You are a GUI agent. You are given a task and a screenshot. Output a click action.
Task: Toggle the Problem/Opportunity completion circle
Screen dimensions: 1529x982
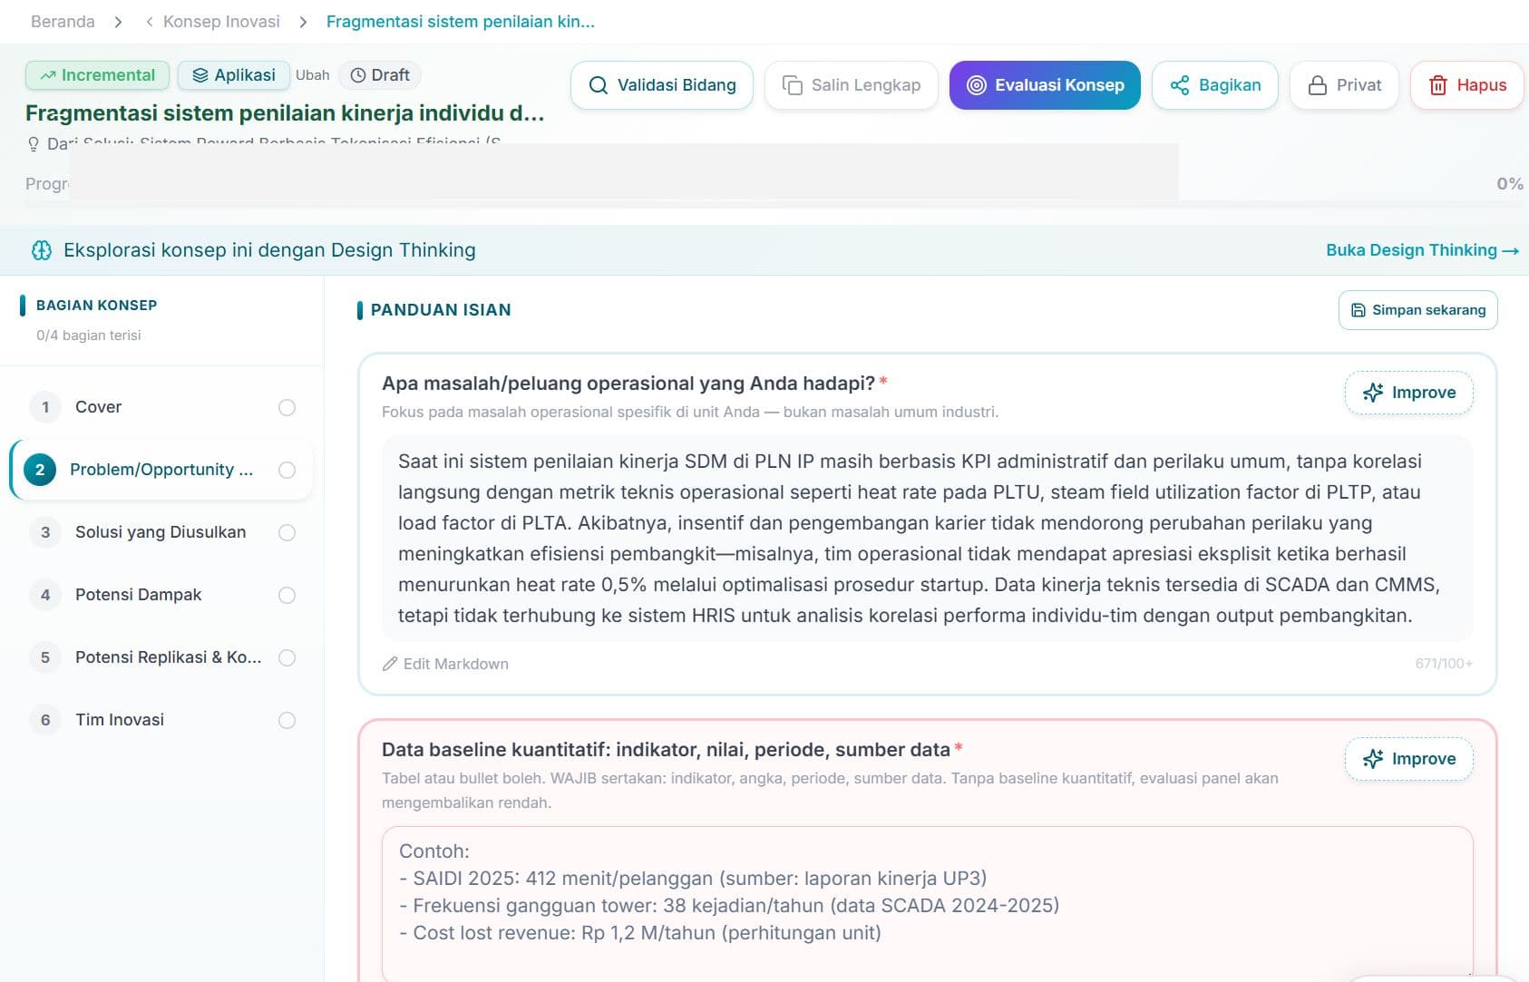click(287, 470)
